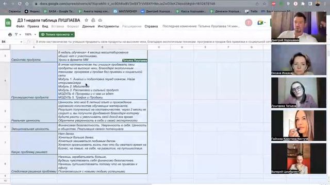This screenshot has width=330, height=185.
Task: Click the red ABP extension icon
Action: point(274,4)
